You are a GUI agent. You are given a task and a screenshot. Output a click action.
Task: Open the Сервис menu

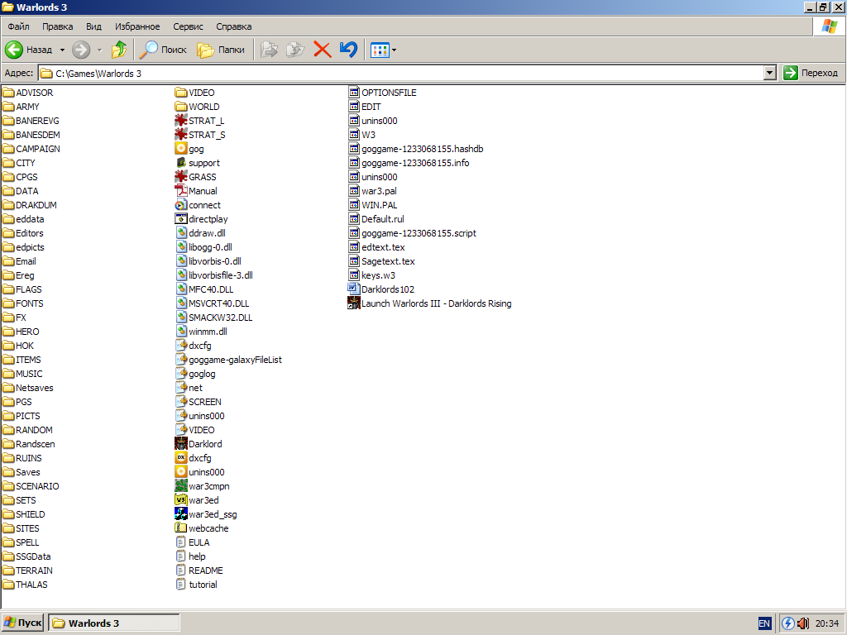point(188,26)
